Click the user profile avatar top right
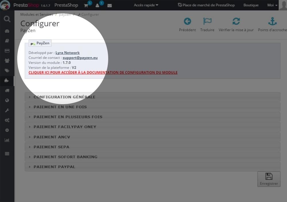Screen dimensions: 287x202 (283, 5)
